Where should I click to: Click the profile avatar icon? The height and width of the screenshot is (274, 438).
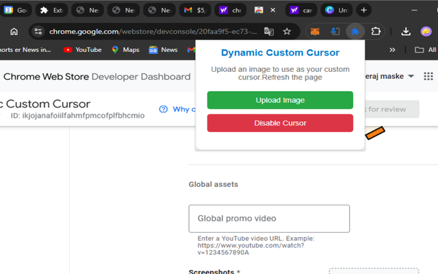426,32
